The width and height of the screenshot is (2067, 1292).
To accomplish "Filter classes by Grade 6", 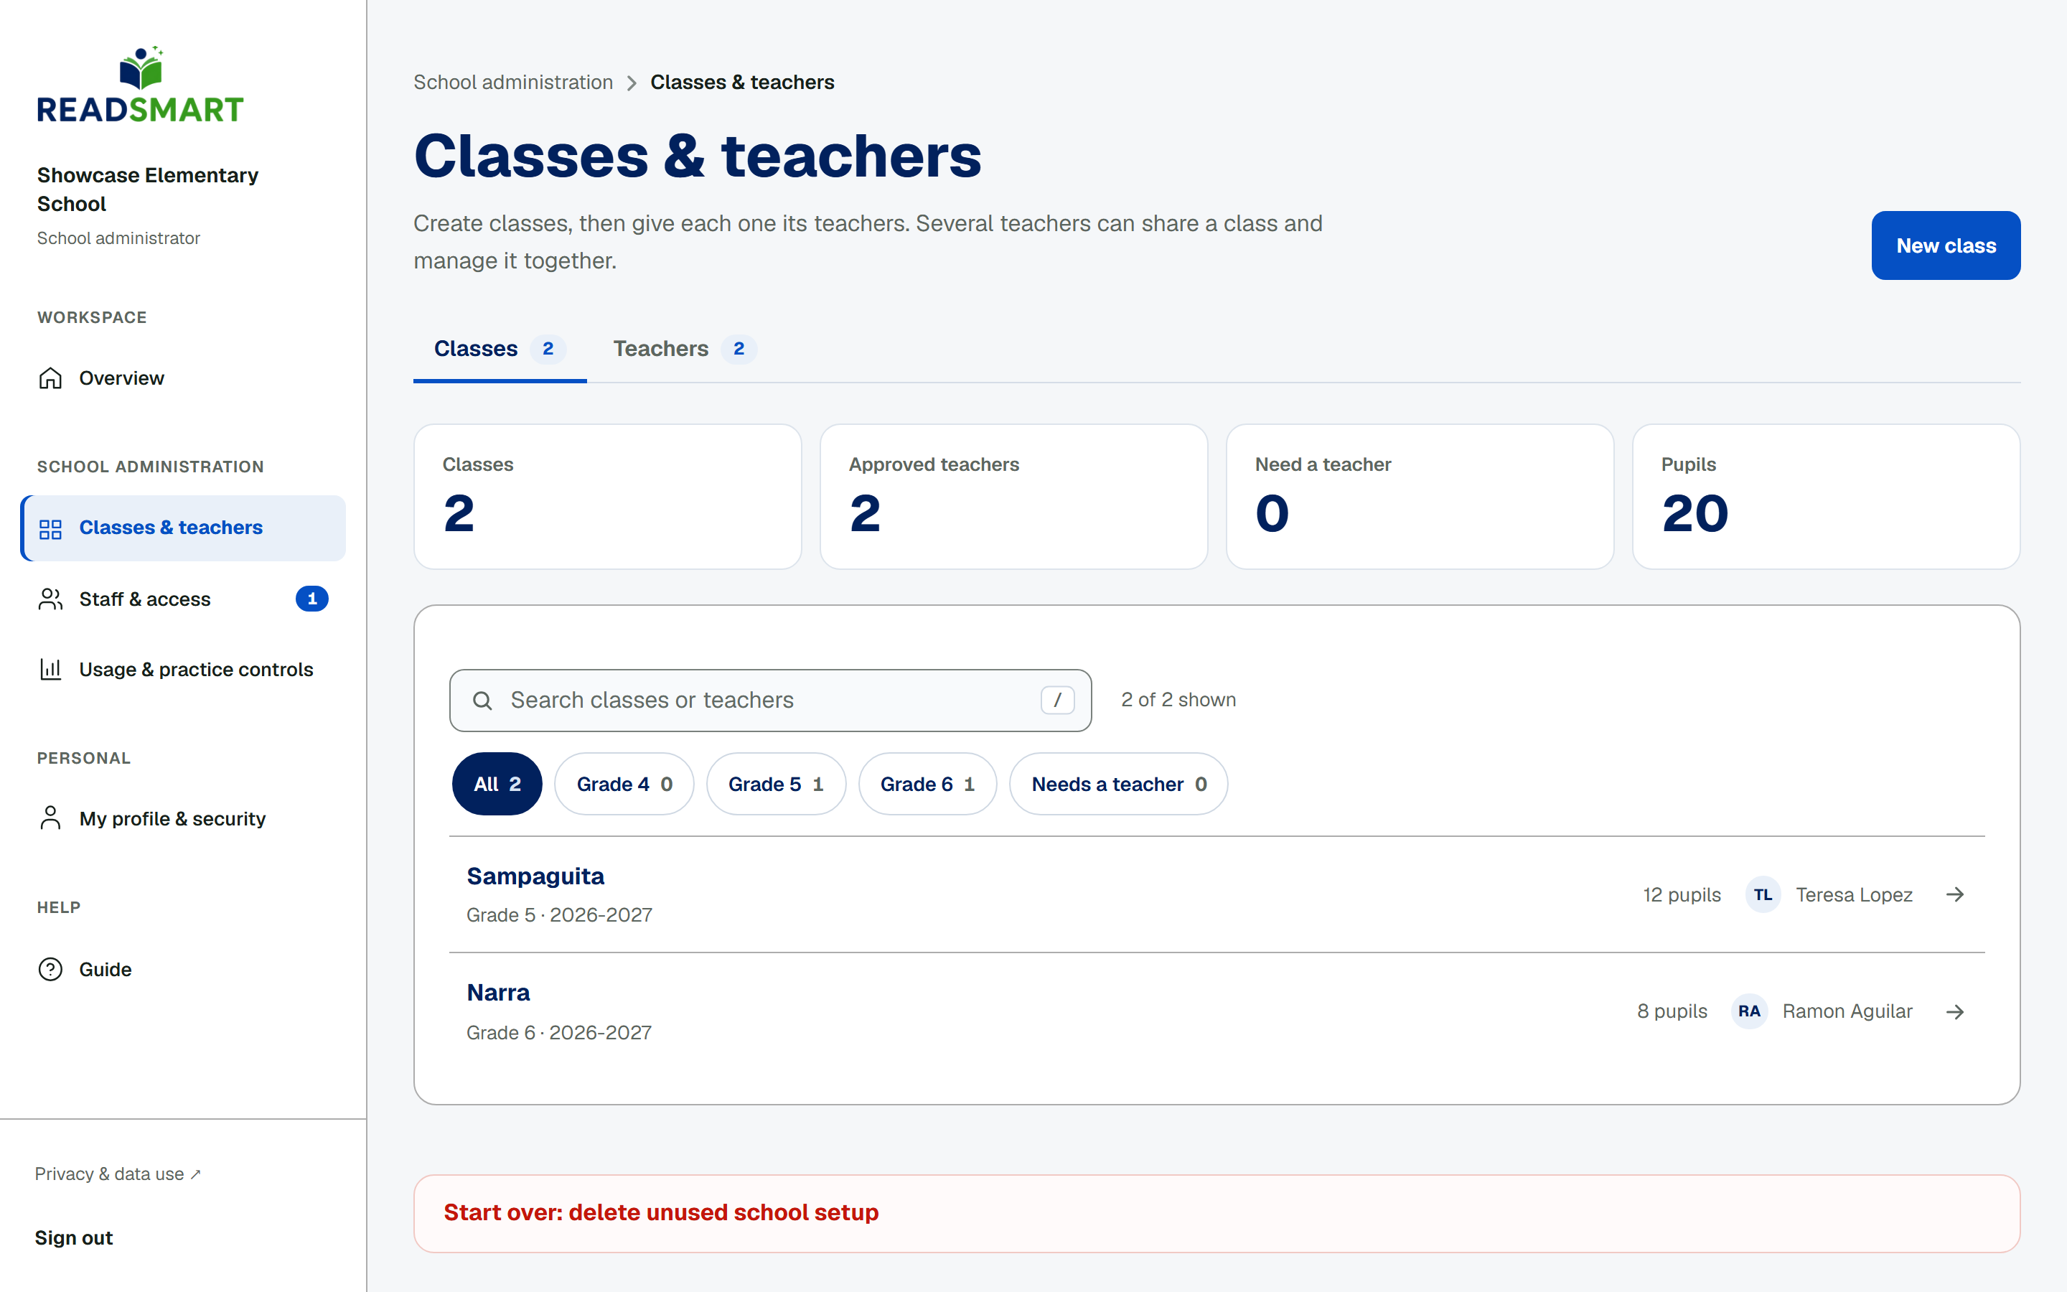I will [927, 784].
